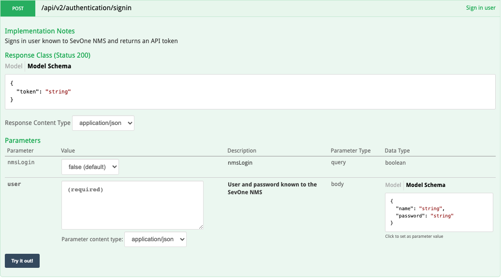Click the user parameter name

tap(14, 184)
